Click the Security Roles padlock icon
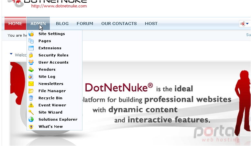 pos(31,55)
